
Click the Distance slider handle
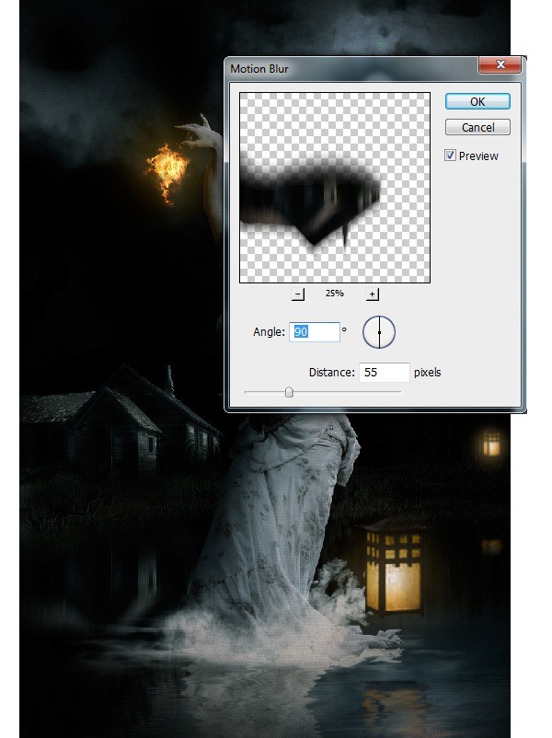click(289, 392)
